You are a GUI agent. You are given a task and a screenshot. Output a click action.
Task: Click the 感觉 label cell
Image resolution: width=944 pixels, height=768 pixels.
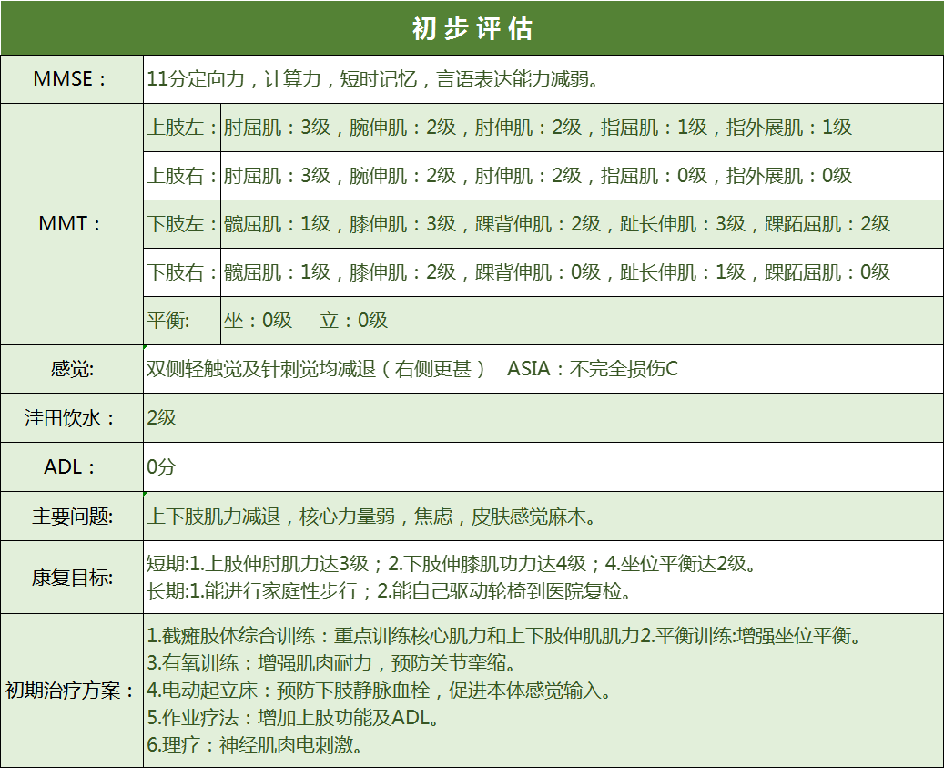tap(71, 369)
